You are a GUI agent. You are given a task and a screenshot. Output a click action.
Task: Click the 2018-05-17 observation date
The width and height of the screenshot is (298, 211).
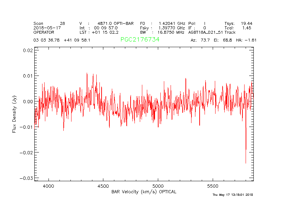click(x=47, y=28)
